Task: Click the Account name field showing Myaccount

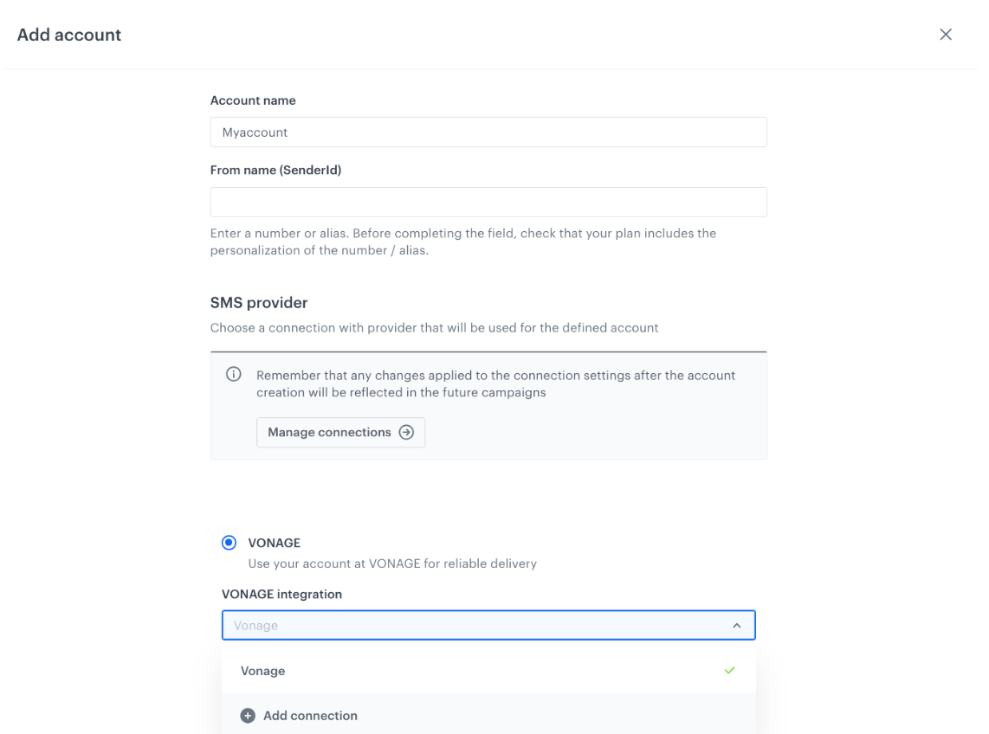Action: click(x=488, y=132)
